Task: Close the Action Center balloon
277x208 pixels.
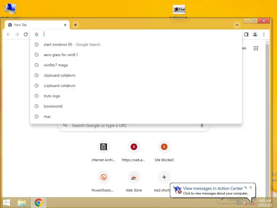Action: (x=250, y=187)
